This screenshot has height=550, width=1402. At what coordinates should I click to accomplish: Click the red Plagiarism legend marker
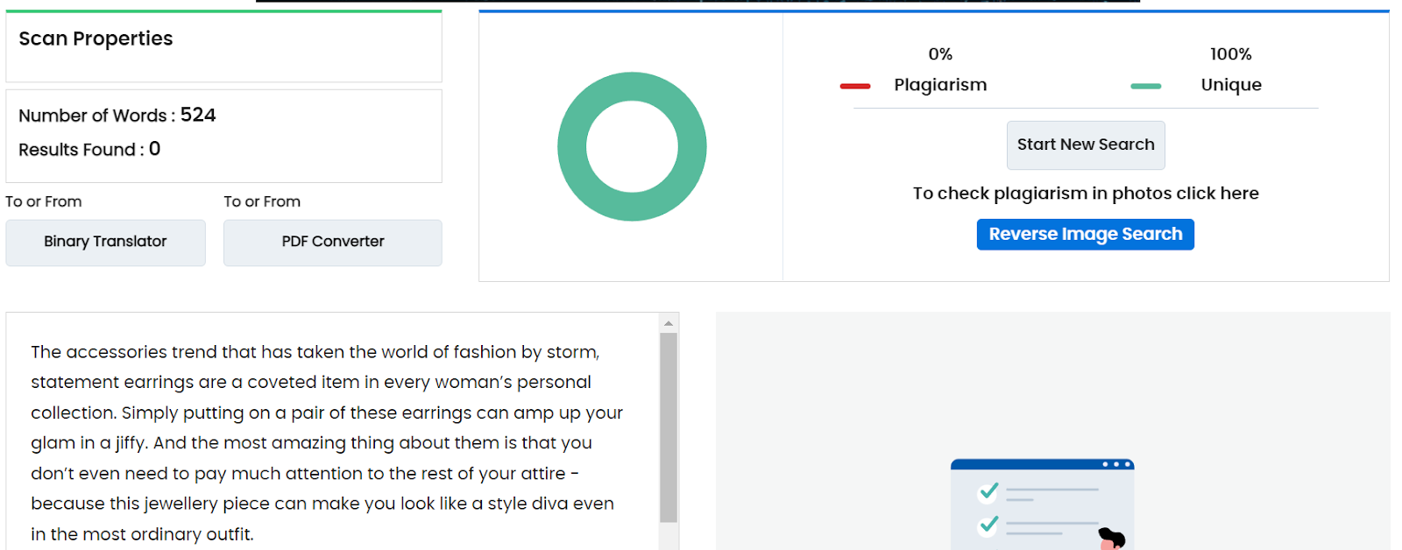tap(855, 86)
